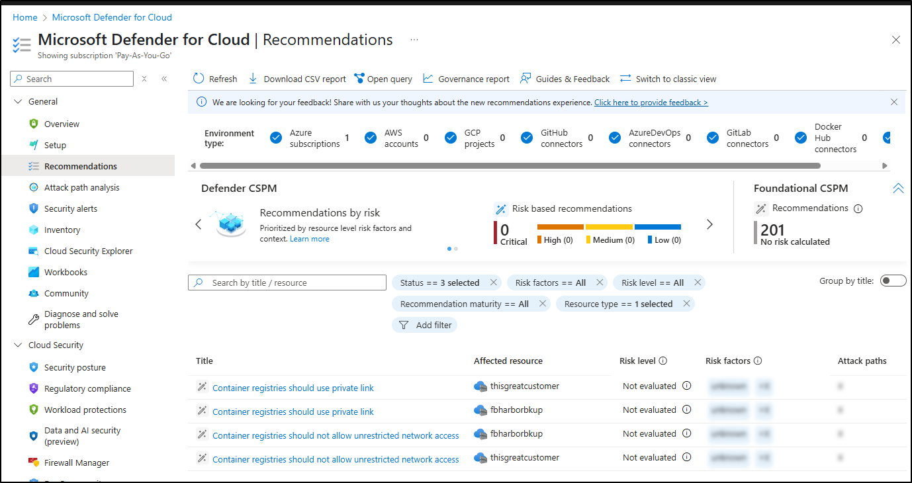This screenshot has width=912, height=483.
Task: Click the Download CSV report arrow icon
Action: click(x=253, y=79)
